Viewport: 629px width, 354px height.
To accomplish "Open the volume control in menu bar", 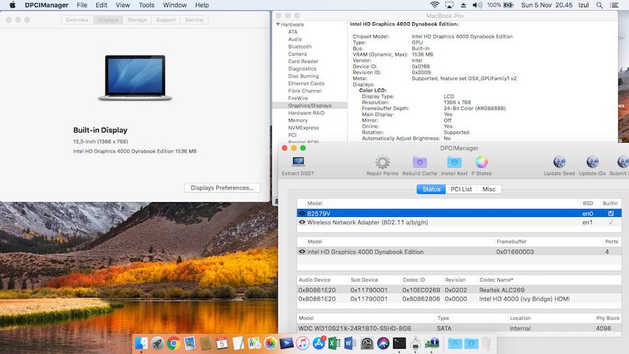I will (477, 5).
